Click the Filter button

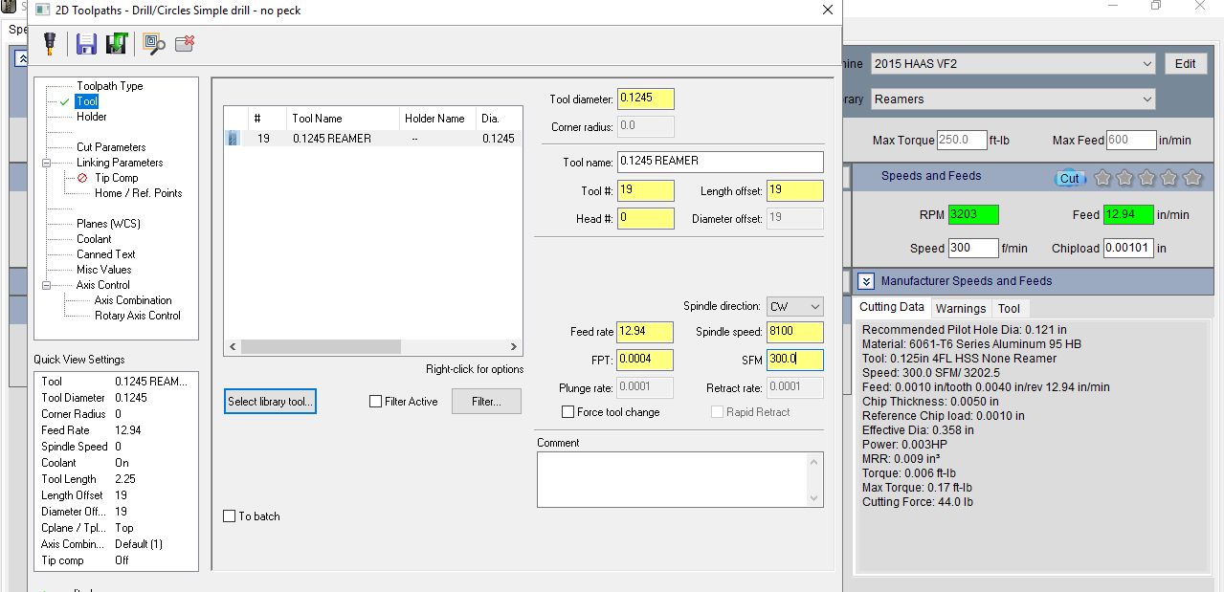[486, 402]
